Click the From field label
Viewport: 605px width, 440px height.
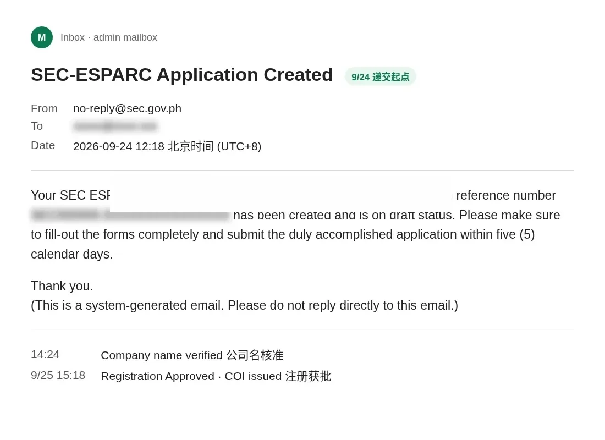coord(44,108)
